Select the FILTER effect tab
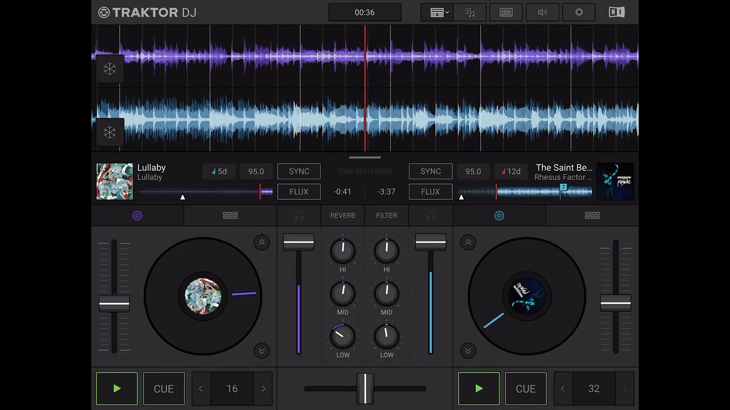 pos(387,216)
